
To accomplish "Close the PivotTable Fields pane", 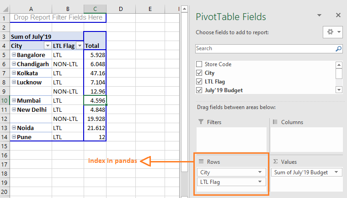I will coord(338,16).
